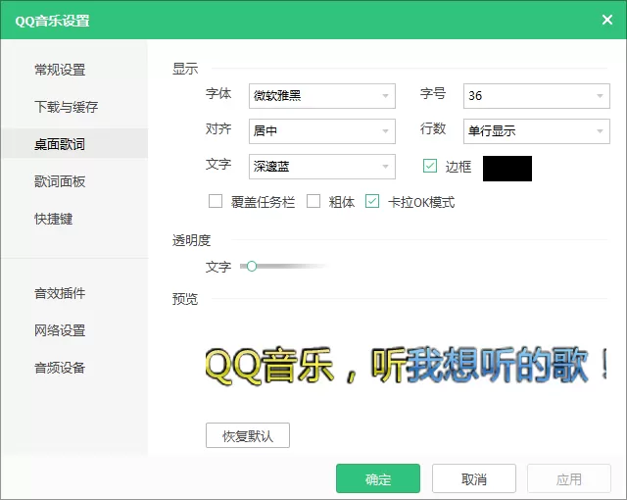
Task: Open 常规设置 settings section
Action: 60,70
